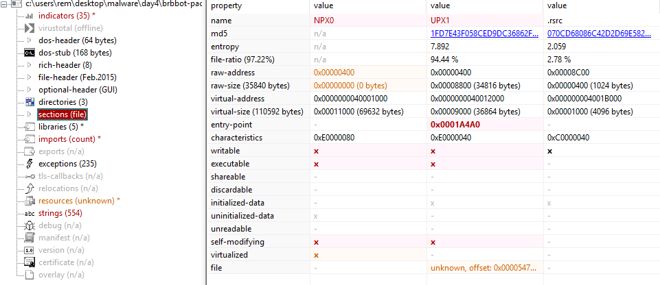
Task: Select .rsrc entropy value 2.059
Action: 556,46
